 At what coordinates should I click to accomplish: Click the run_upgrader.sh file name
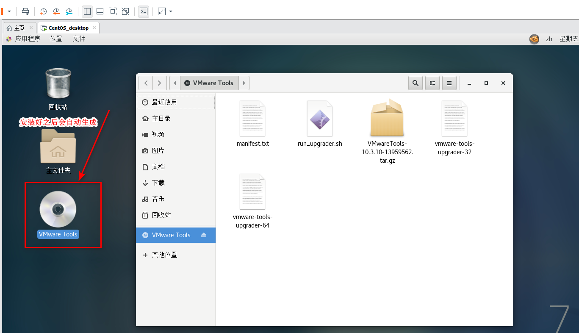(x=320, y=144)
